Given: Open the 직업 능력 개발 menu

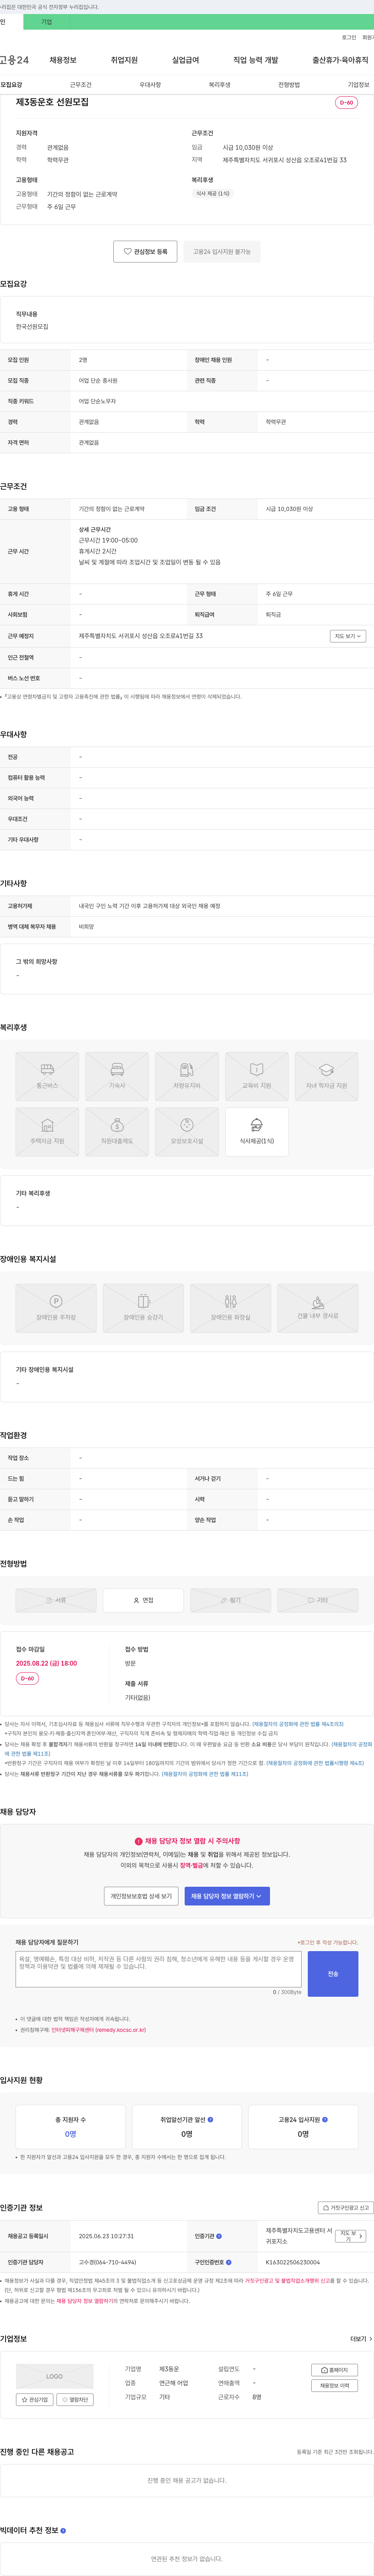Looking at the screenshot, I should tap(255, 60).
